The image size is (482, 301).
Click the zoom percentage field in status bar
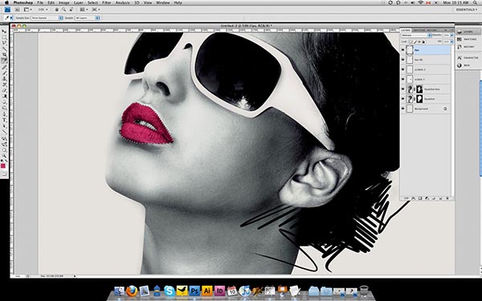[18, 276]
